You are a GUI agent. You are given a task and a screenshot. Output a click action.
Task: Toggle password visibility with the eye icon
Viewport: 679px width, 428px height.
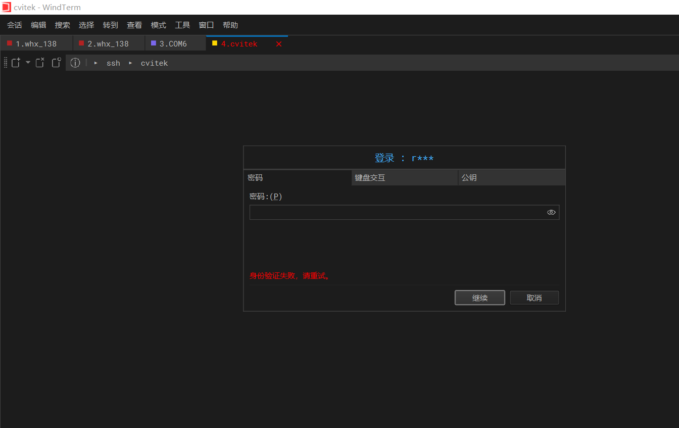pos(551,212)
